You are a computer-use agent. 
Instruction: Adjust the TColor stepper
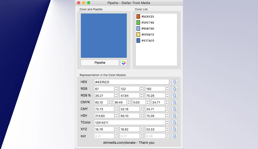coord(167,123)
